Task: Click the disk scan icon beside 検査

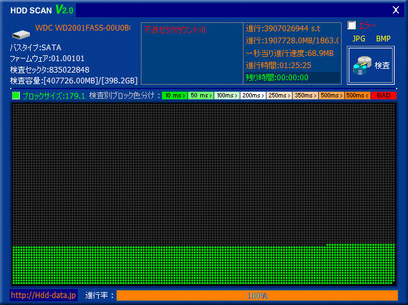Action: [362, 65]
